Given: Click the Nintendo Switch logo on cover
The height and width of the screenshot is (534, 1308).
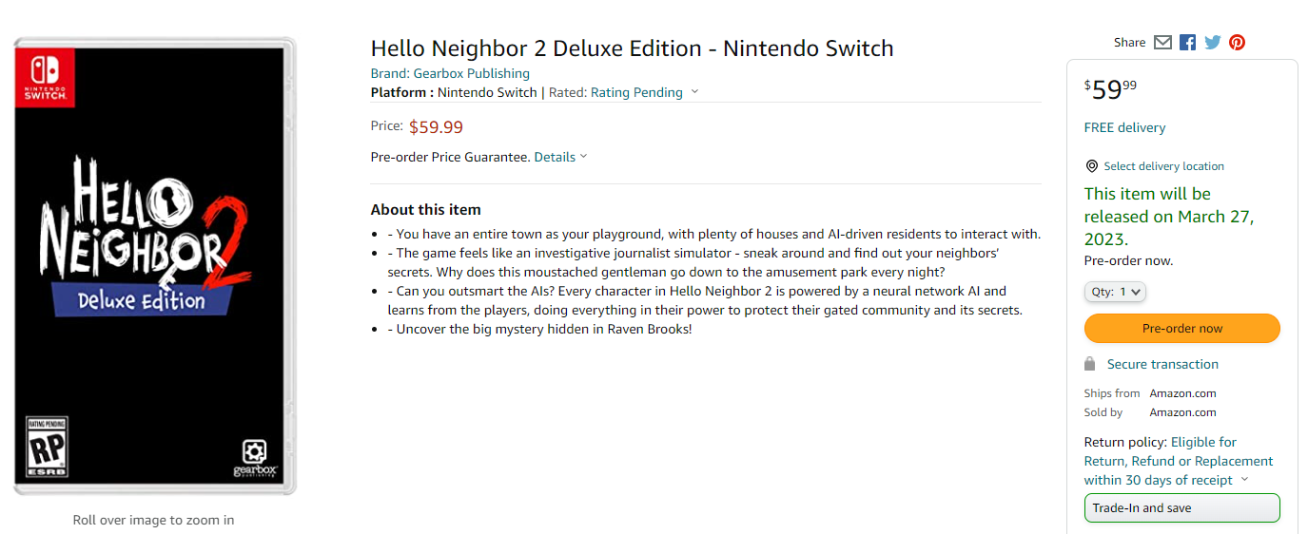Looking at the screenshot, I should click(x=45, y=77).
